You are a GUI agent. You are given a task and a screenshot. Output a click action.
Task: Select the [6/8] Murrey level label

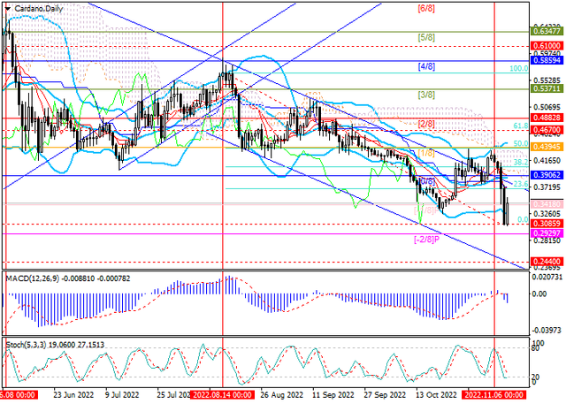pyautogui.click(x=425, y=8)
